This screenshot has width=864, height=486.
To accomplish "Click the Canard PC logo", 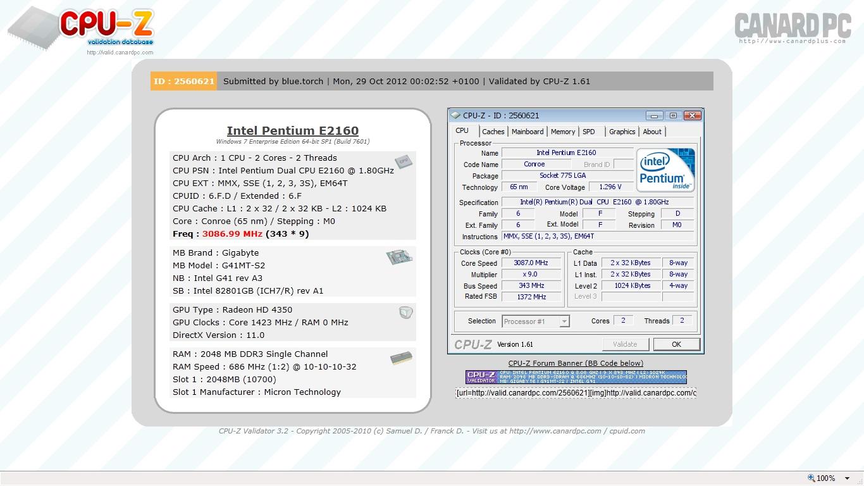I will (x=793, y=28).
